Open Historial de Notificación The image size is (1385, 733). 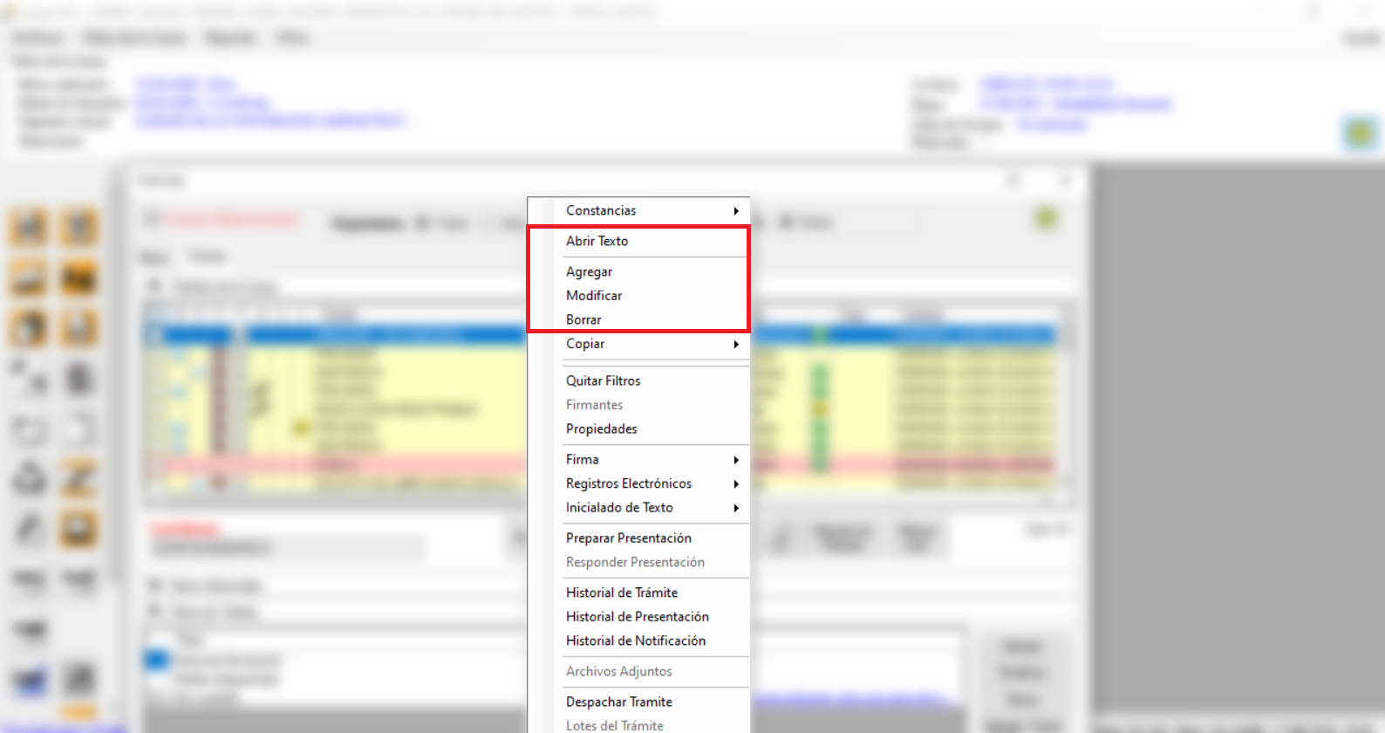pos(635,641)
